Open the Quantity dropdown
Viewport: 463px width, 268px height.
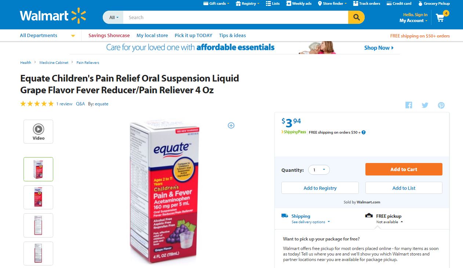pos(319,170)
